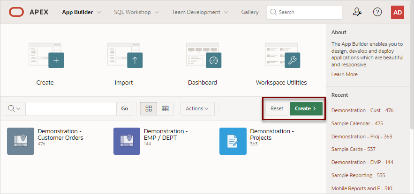Click the Go search button
The height and width of the screenshot is (194, 414).
pos(124,108)
